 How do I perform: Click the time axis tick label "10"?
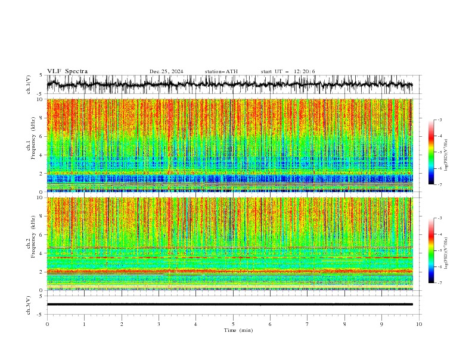419,324
